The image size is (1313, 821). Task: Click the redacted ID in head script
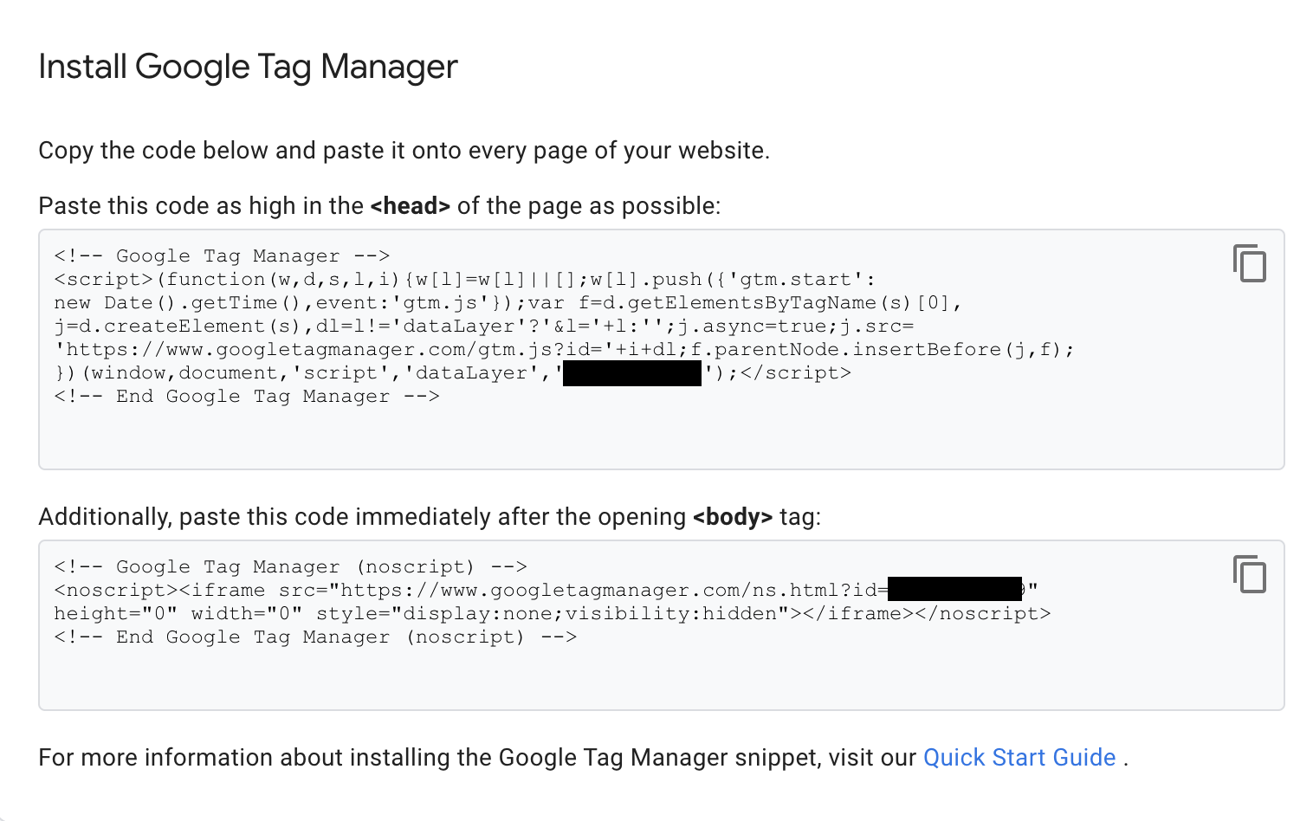631,373
